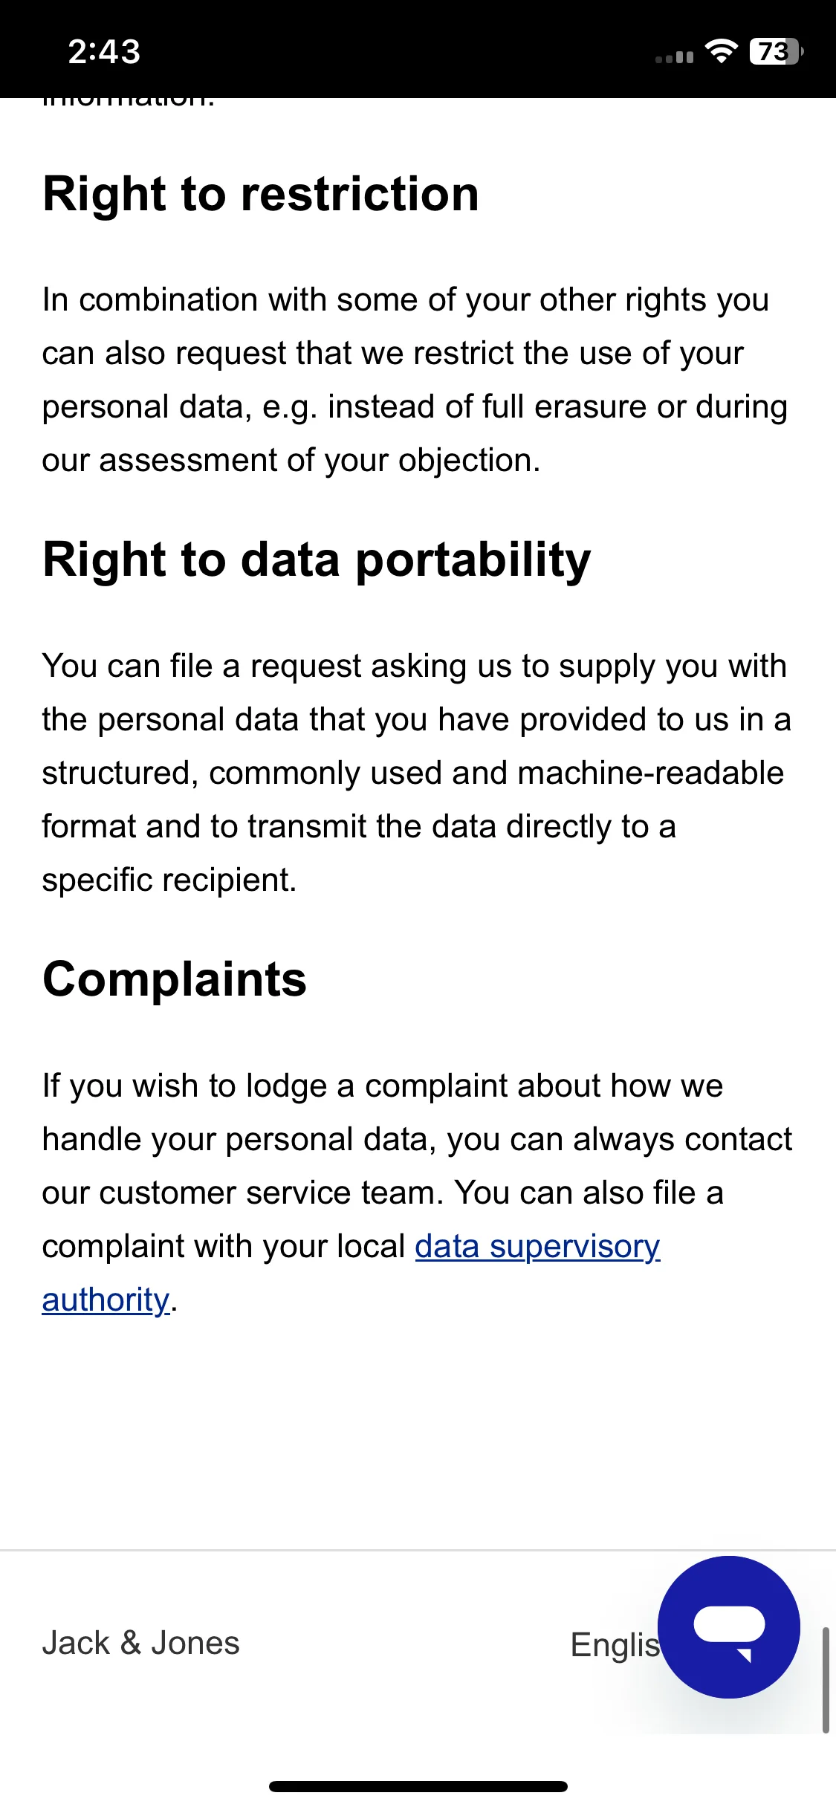Tap the complaints paragraph about customer service
This screenshot has height=1810, width=836.
pyautogui.click(x=418, y=1193)
